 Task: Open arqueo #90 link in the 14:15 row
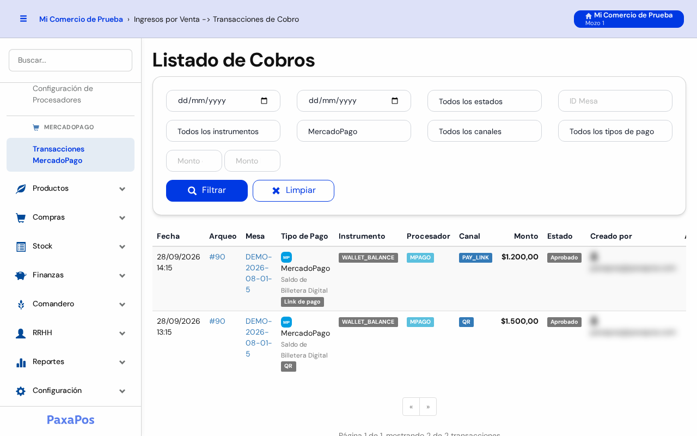pyautogui.click(x=217, y=257)
